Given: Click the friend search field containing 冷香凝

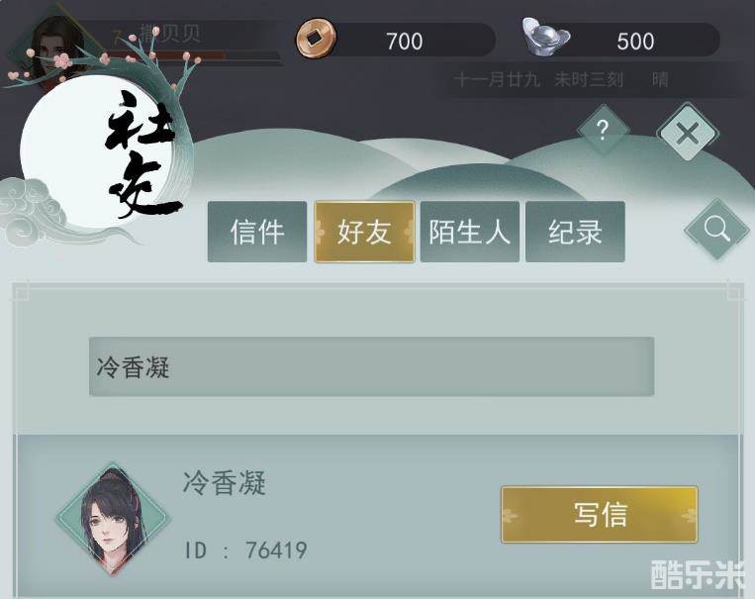Looking at the screenshot, I should pyautogui.click(x=371, y=366).
